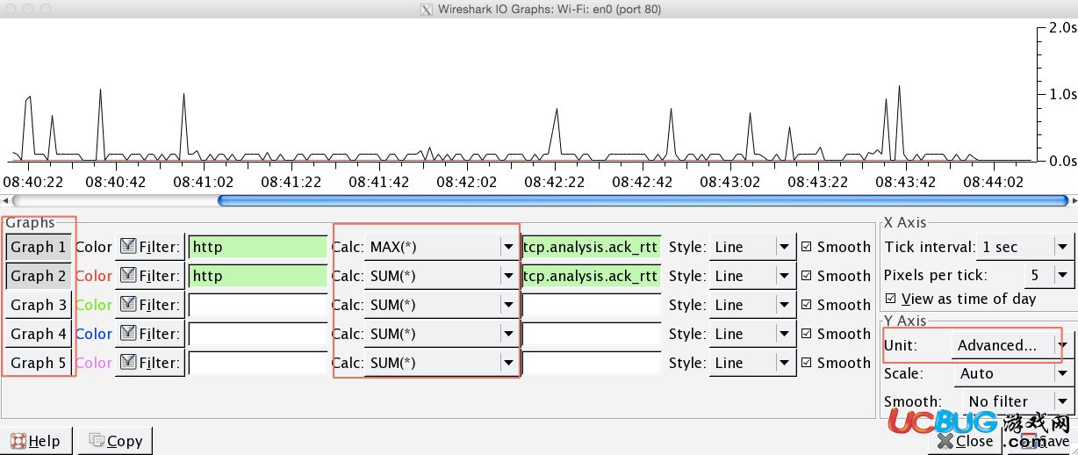The width and height of the screenshot is (1078, 455).
Task: Focus Graph 4 empty calc field
Action: 592,334
